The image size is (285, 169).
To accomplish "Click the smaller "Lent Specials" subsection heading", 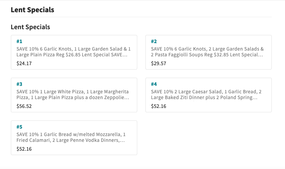I will coord(30,27).
